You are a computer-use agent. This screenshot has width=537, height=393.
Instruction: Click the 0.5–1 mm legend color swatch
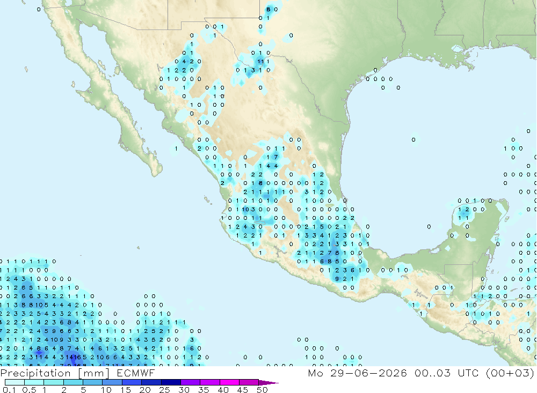34,382
